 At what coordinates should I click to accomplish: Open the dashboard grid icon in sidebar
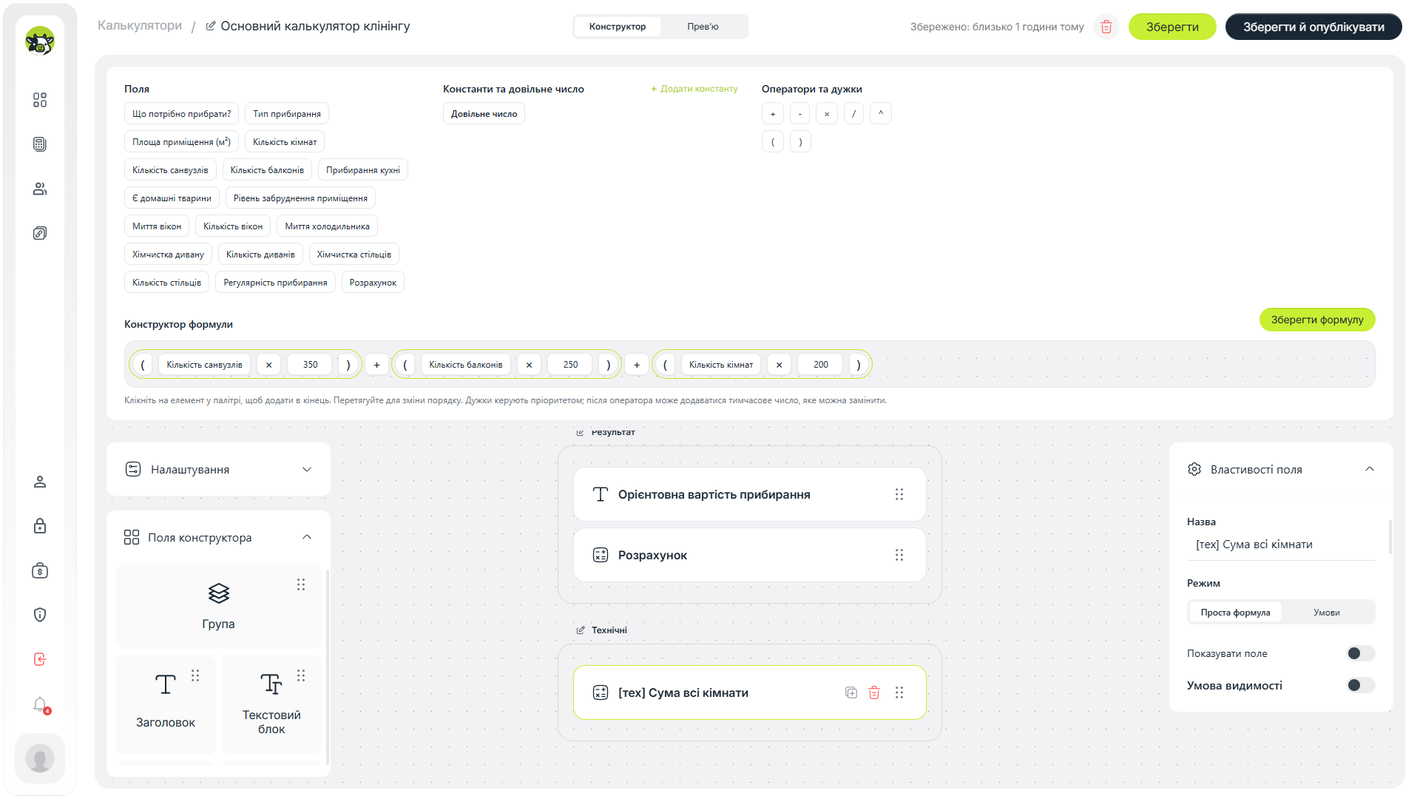pos(40,100)
